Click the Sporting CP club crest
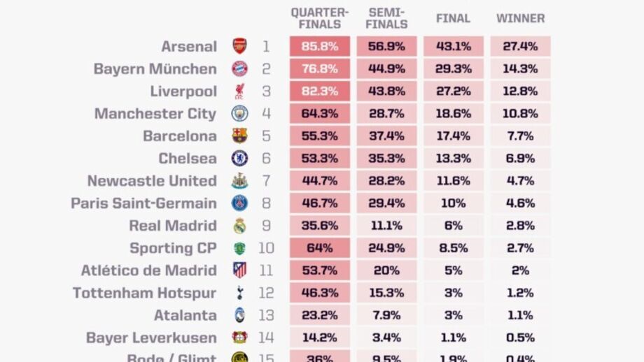The image size is (644, 362). pos(239,248)
